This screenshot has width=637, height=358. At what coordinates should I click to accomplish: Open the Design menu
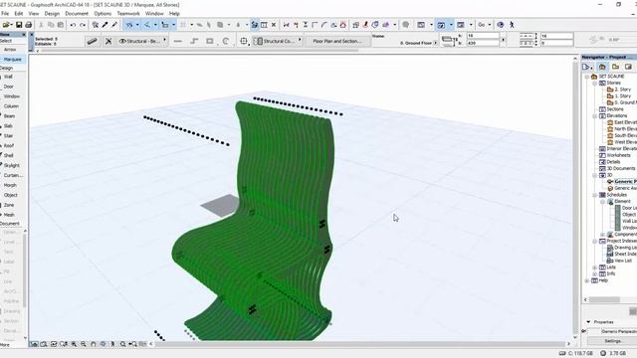pos(52,13)
